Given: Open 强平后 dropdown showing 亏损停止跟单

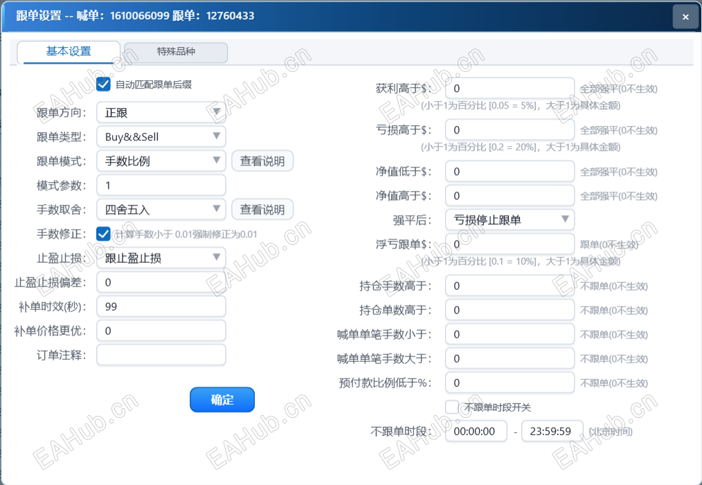Looking at the screenshot, I should [x=510, y=220].
